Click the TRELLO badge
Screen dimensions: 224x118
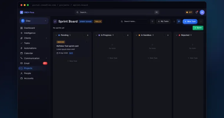[x=98, y=22]
